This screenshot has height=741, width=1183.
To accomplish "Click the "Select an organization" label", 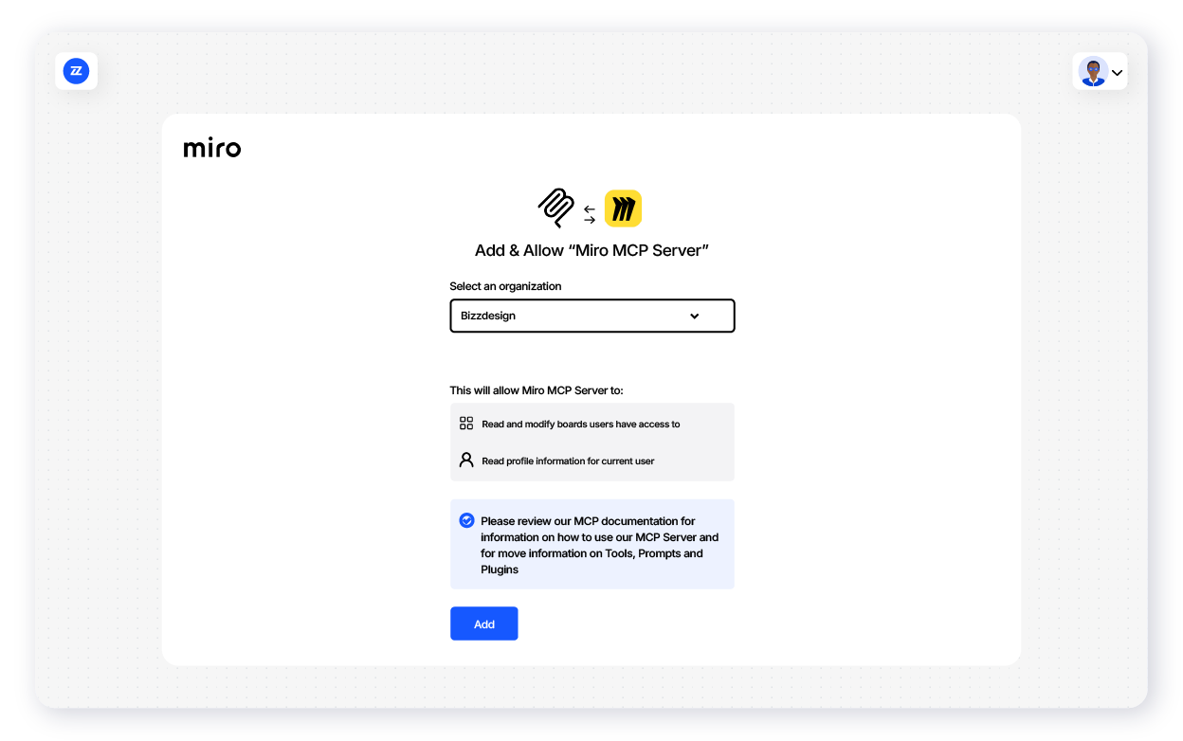I will coord(505,286).
